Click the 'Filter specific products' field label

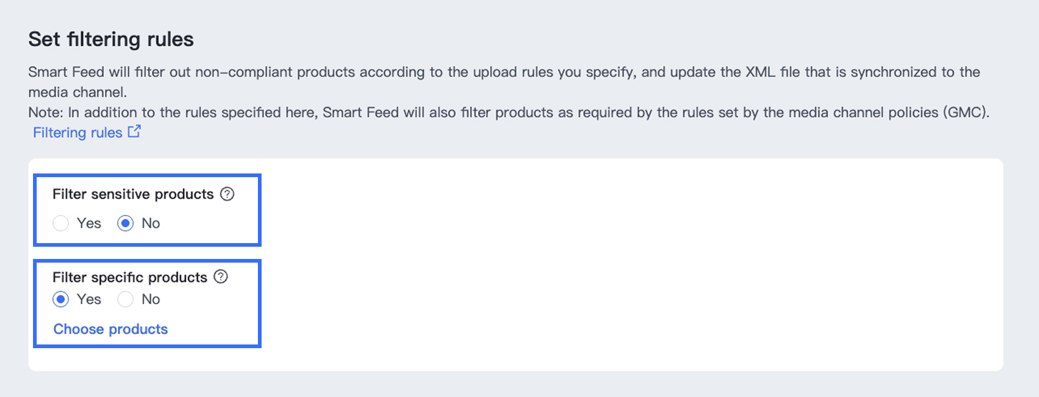130,277
